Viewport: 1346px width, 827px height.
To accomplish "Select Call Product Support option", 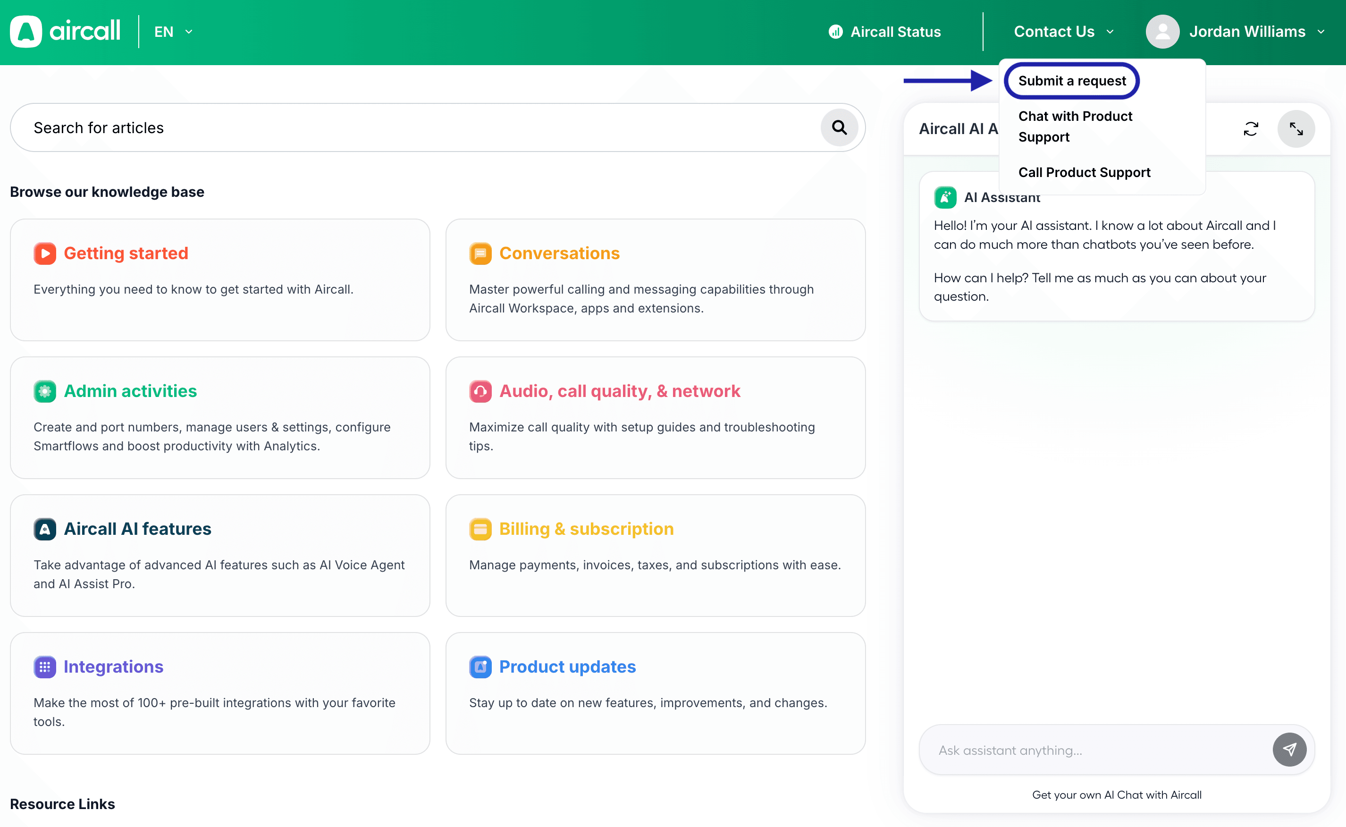I will click(1084, 172).
